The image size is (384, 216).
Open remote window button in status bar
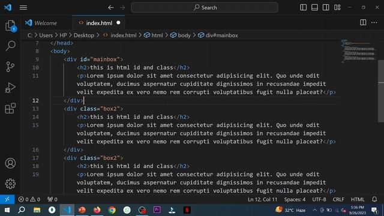tap(7, 199)
